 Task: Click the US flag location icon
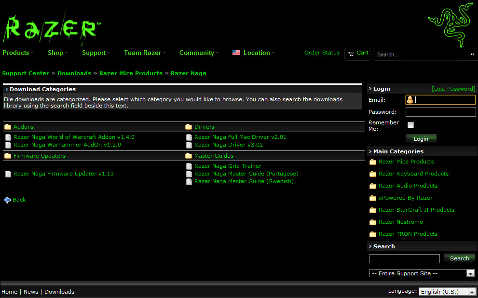236,53
